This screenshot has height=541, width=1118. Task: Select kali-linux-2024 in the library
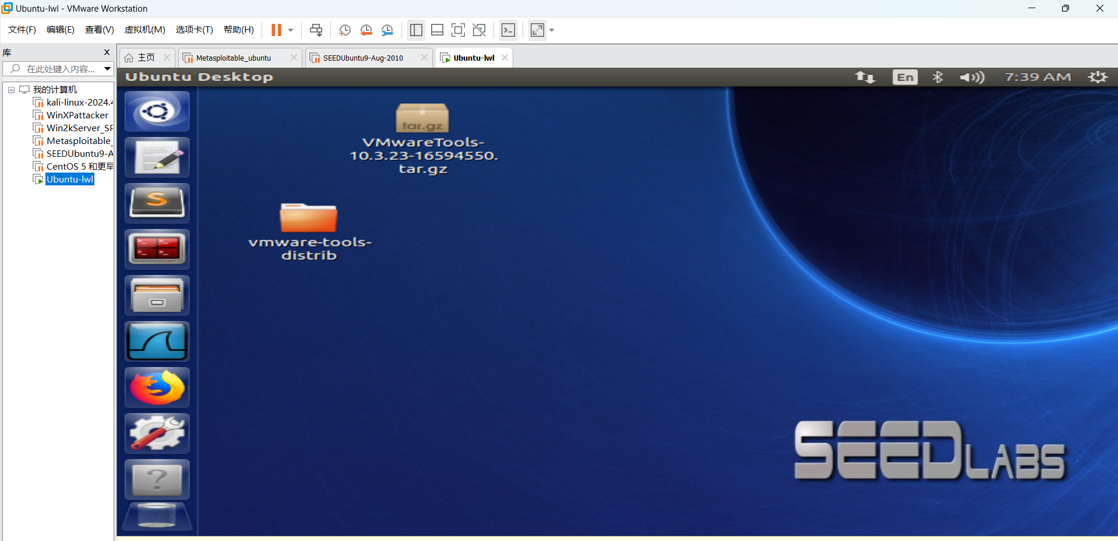pyautogui.click(x=73, y=103)
